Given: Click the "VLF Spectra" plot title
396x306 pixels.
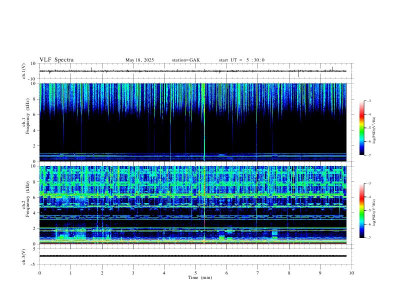Looking at the screenshot, I should click(x=56, y=60).
